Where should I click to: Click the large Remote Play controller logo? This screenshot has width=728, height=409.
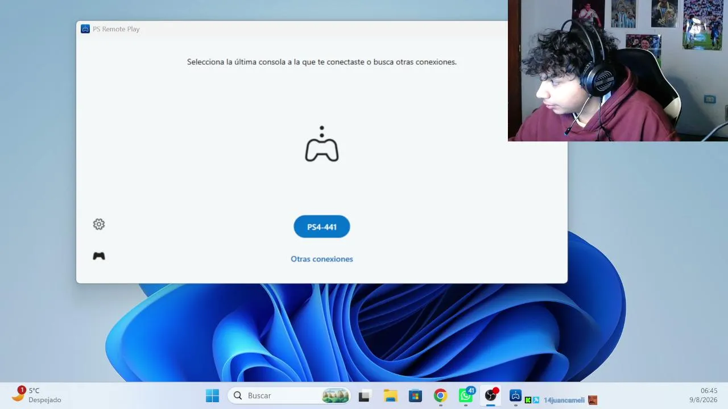[322, 144]
